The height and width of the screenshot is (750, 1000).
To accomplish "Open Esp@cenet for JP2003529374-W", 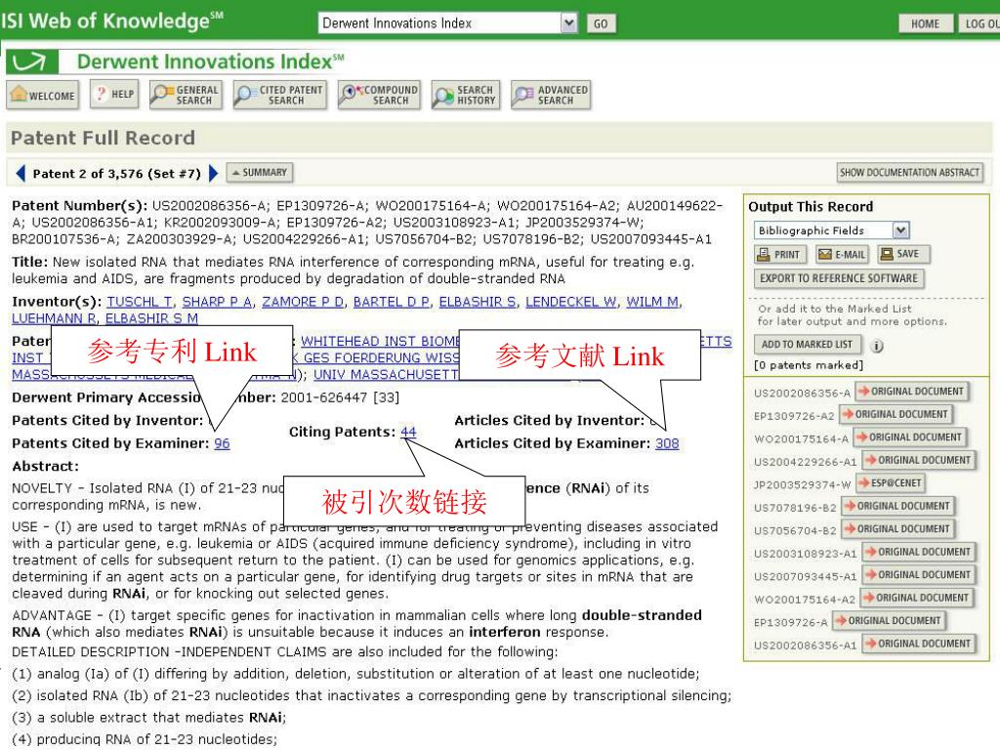I will pos(891,483).
